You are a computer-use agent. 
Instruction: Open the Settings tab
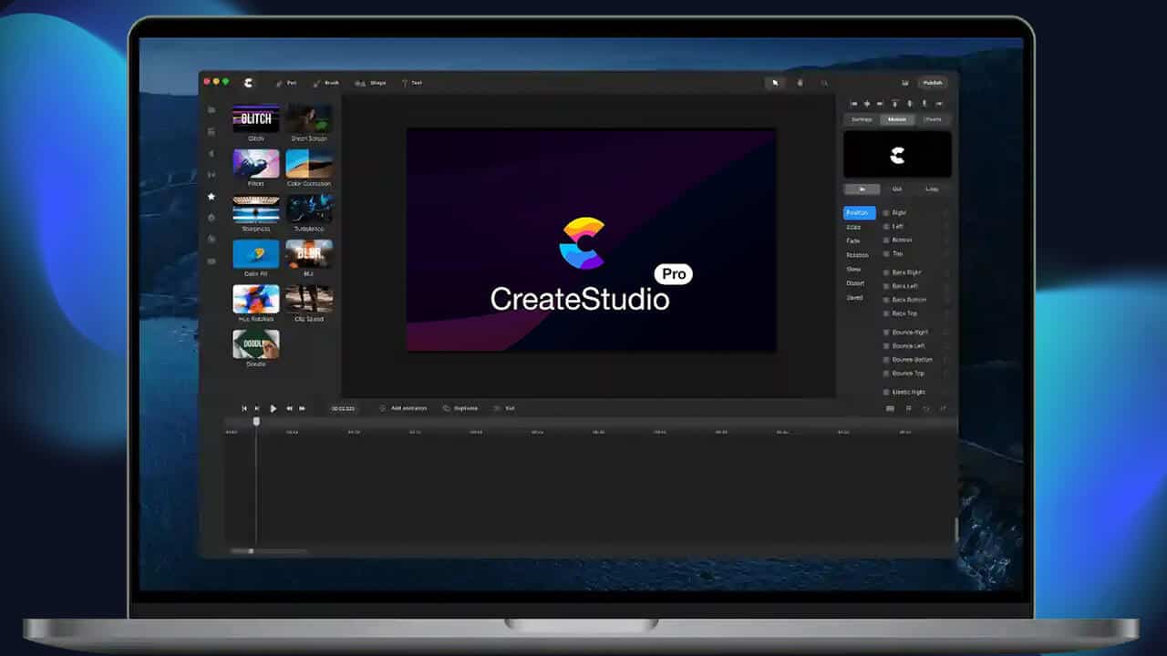pyautogui.click(x=862, y=119)
